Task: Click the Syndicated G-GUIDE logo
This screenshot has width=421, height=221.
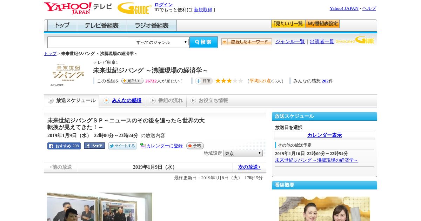Action: [355, 40]
